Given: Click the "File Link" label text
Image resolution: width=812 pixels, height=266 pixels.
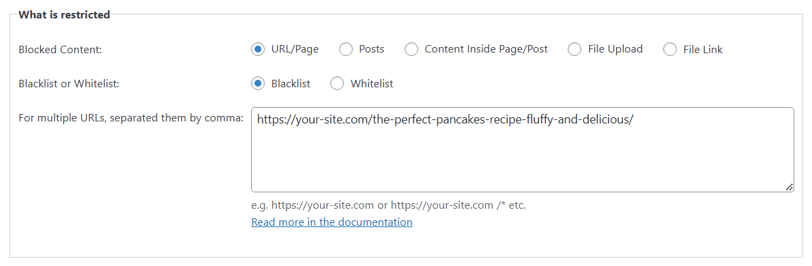Looking at the screenshot, I should click(703, 50).
